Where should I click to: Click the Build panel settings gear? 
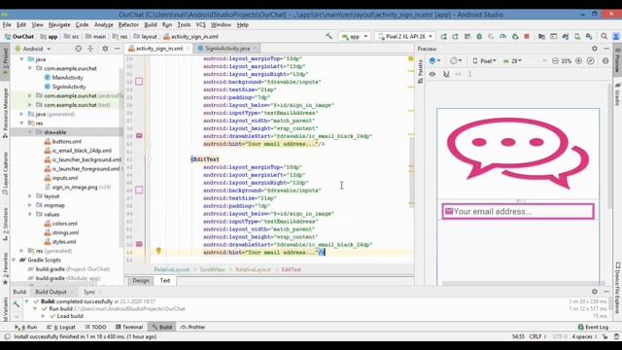point(594,292)
